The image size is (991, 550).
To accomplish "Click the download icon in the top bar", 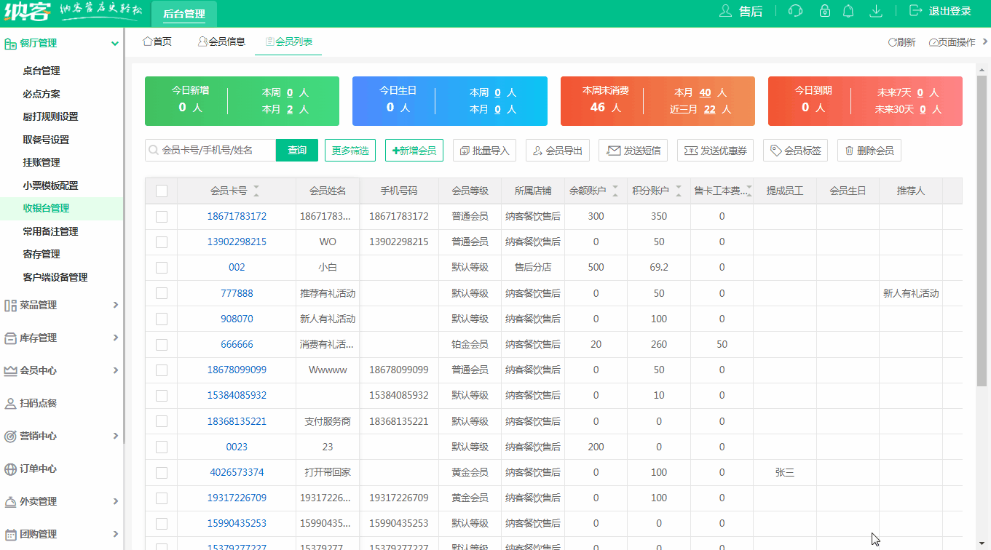I will [876, 11].
